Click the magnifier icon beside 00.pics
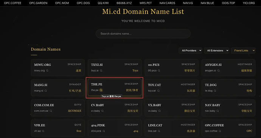Screen dimensions: 261x138 click(159, 70)
